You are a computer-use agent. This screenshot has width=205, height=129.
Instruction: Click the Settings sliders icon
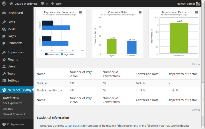pyautogui.click(x=4, y=81)
